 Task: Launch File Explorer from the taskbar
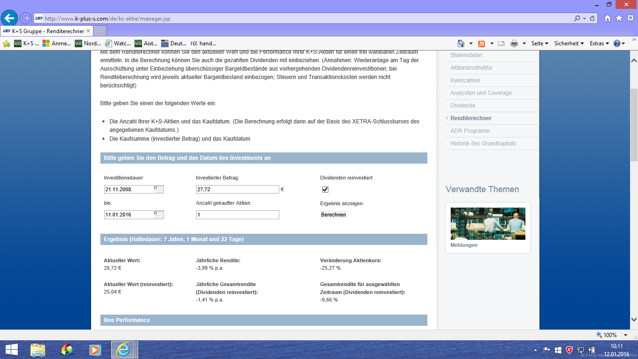point(38,349)
